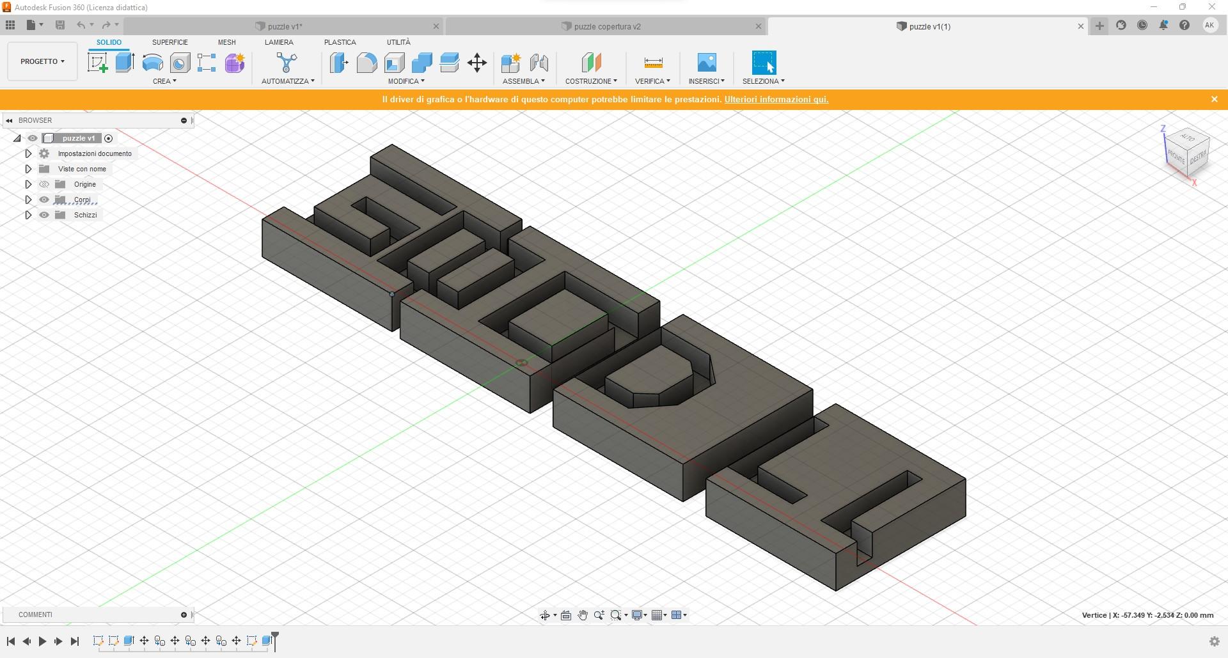Switch to the SUPERFICIE tab
Image resolution: width=1228 pixels, height=658 pixels.
pos(170,42)
